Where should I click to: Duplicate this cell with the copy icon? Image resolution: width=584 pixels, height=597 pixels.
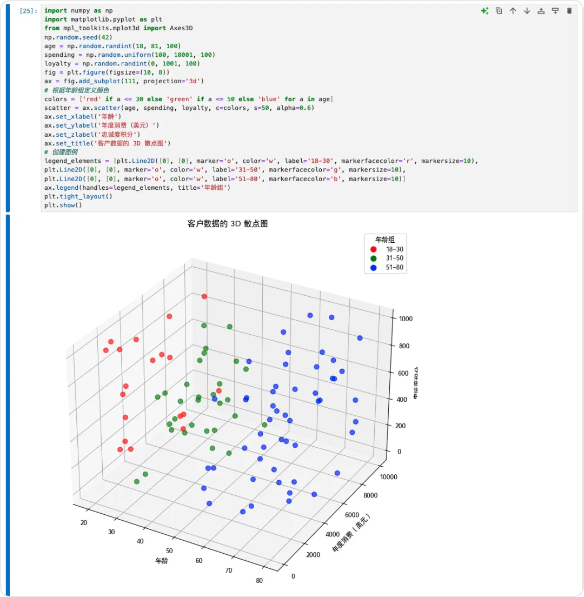(x=499, y=11)
